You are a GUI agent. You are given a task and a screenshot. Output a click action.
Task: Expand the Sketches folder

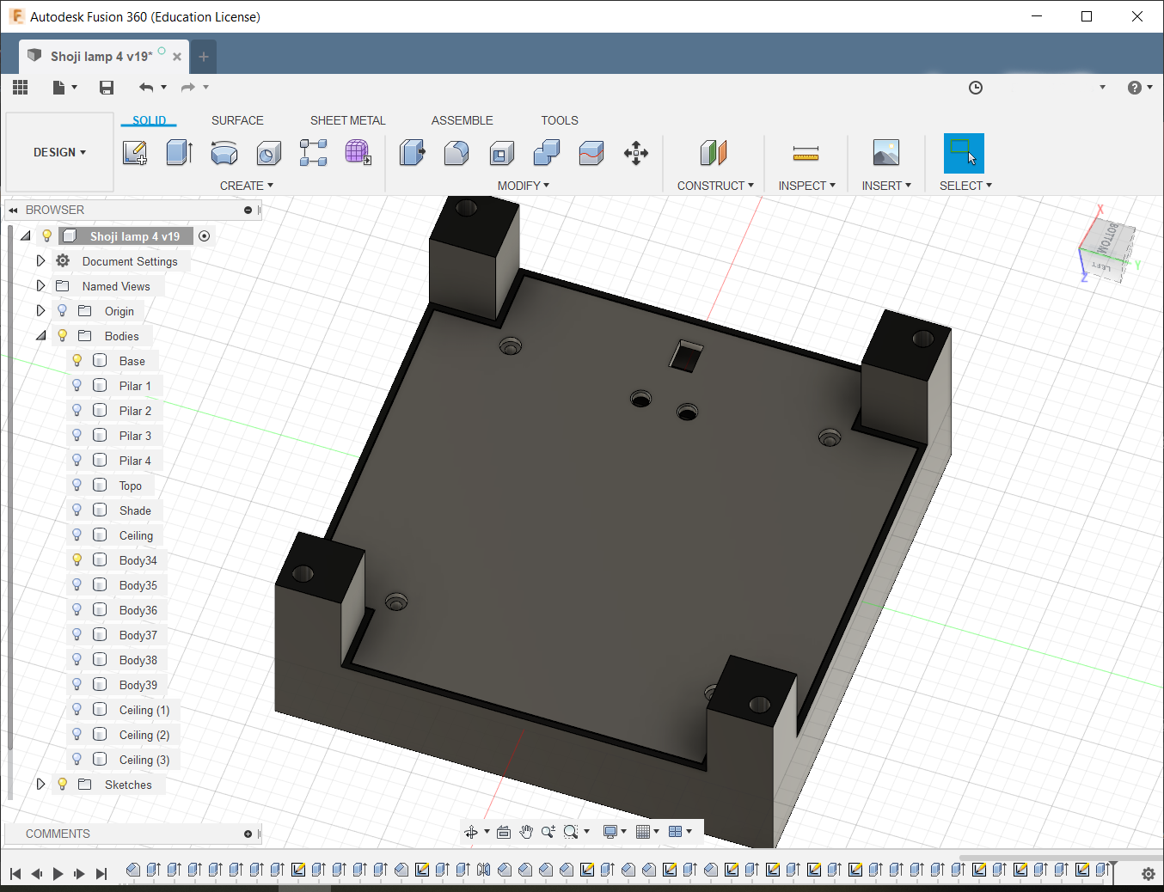(x=40, y=785)
